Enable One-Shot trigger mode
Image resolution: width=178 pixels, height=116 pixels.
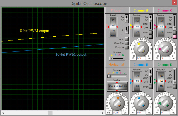point(127,43)
